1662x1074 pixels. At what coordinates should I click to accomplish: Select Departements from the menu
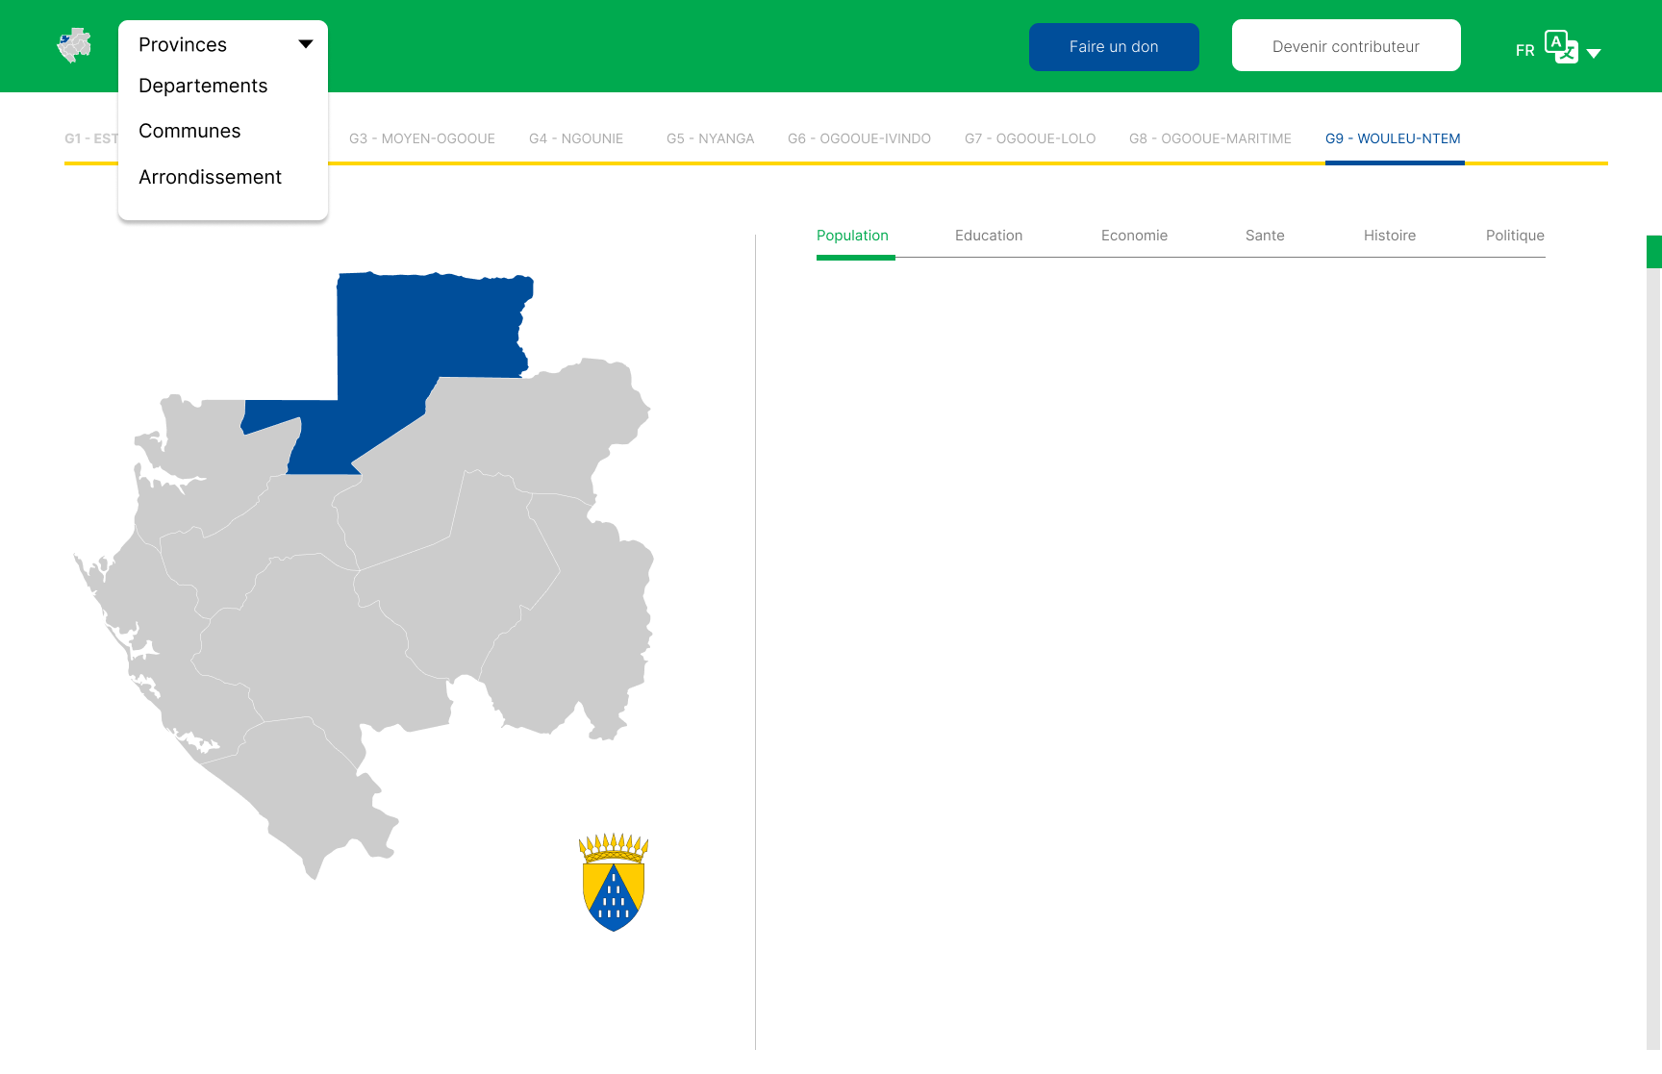coord(203,86)
